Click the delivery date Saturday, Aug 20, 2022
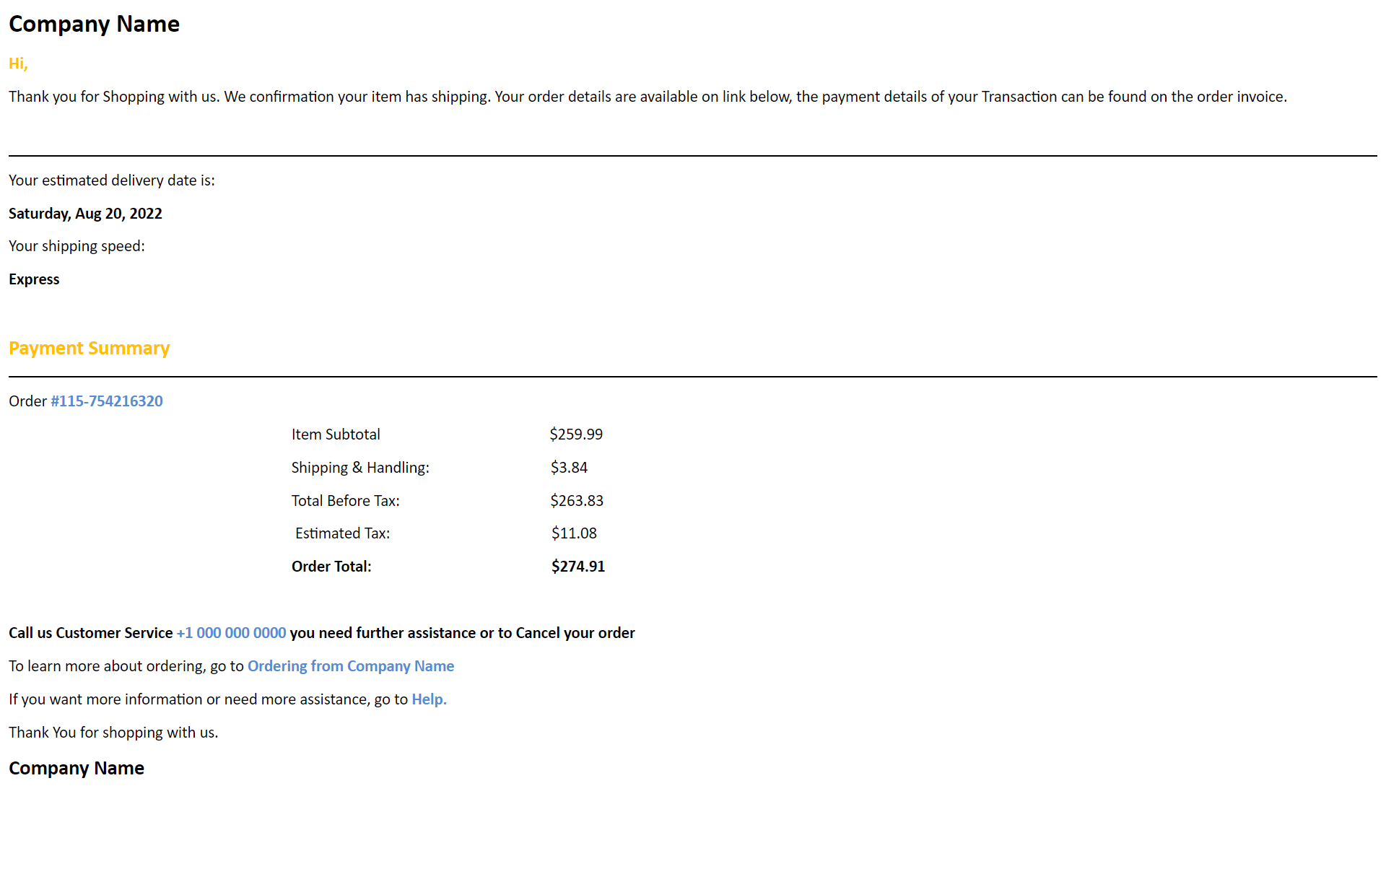 (85, 214)
